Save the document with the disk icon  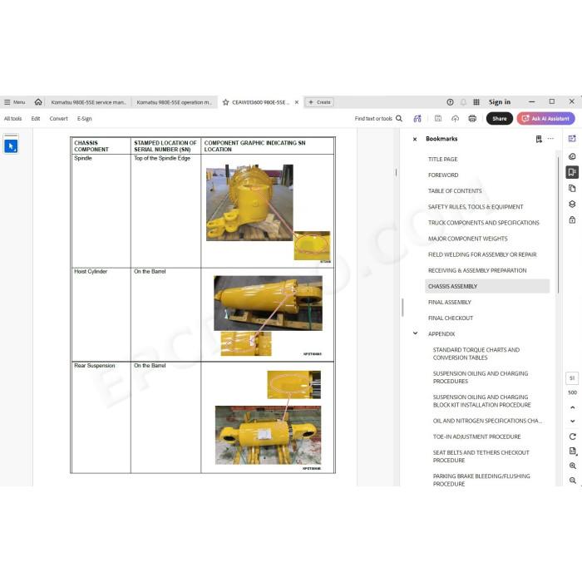pos(438,118)
